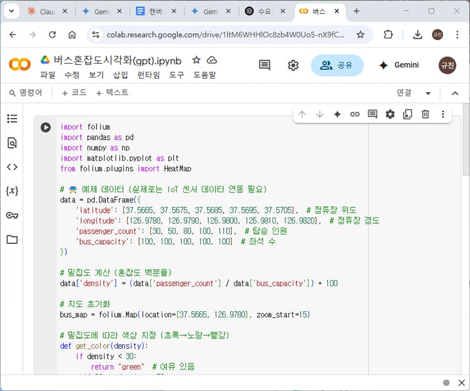This screenshot has height=391, width=470.
Task: Bookmark this page in address bar
Action: pos(360,35)
